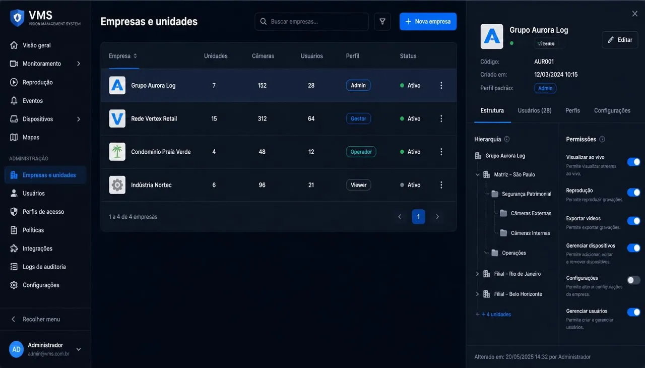Open the Mapas sidebar icon
Screen dimensions: 645x368
point(14,137)
